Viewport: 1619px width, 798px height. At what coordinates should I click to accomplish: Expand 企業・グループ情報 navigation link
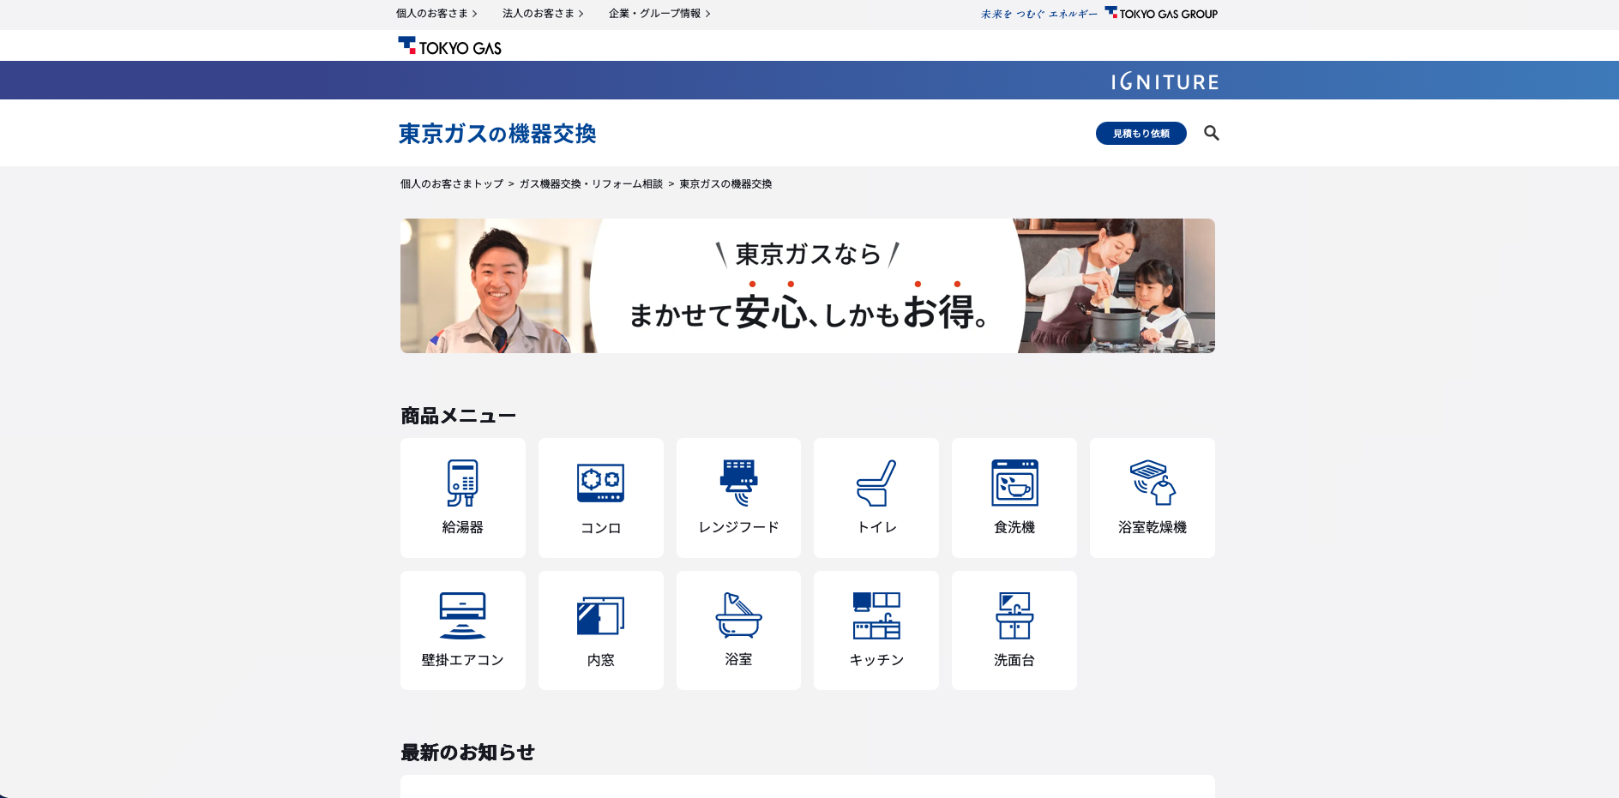[x=659, y=14]
